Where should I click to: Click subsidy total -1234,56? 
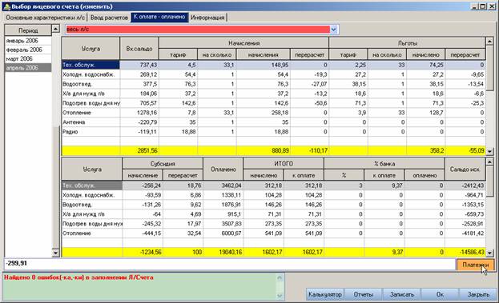pos(143,252)
